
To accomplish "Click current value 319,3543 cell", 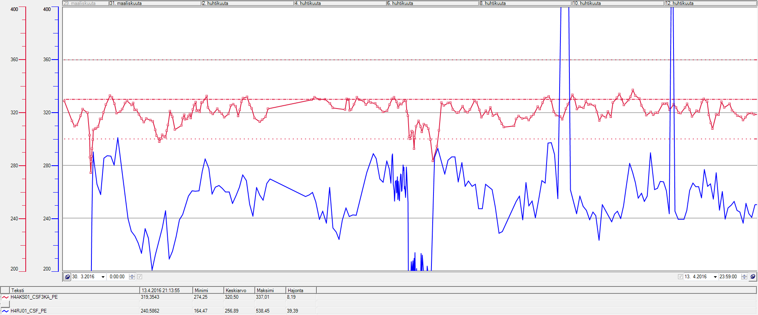I will pos(166,297).
